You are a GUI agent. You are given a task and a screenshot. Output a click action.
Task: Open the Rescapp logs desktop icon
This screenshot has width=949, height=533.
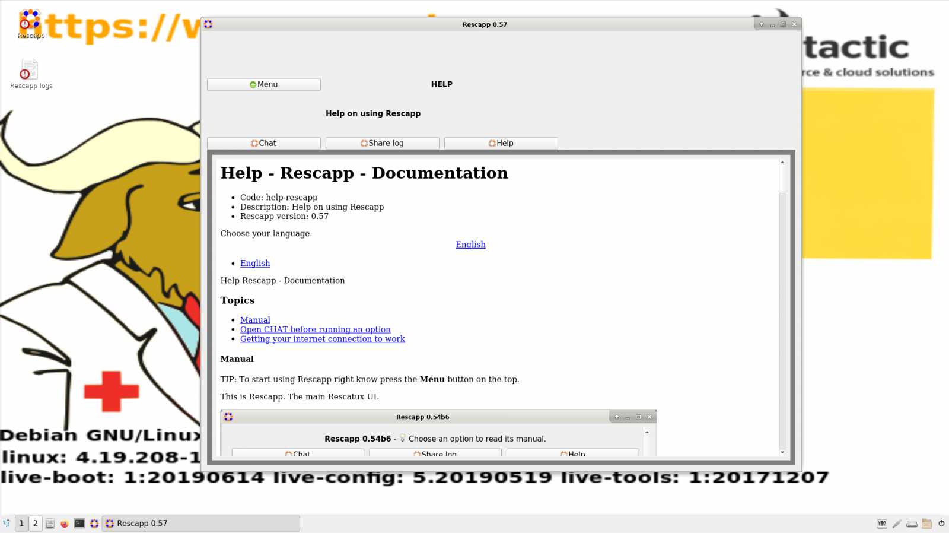pyautogui.click(x=31, y=74)
